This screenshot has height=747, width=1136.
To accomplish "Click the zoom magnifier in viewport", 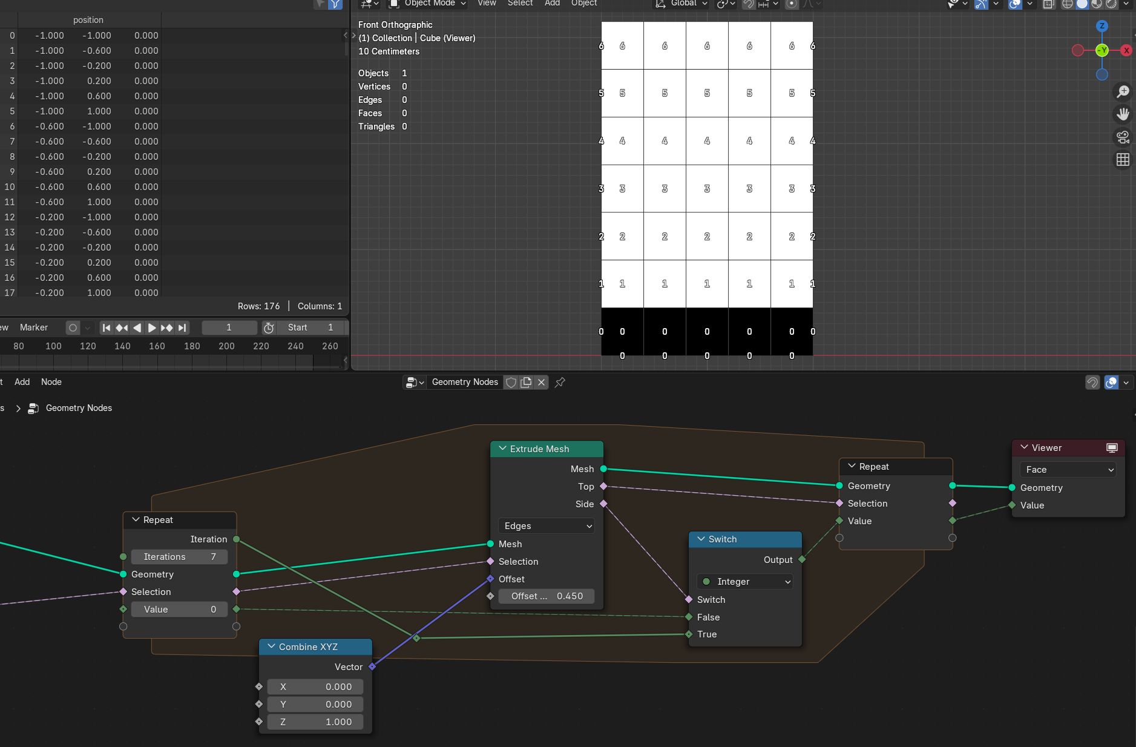I will pyautogui.click(x=1123, y=91).
